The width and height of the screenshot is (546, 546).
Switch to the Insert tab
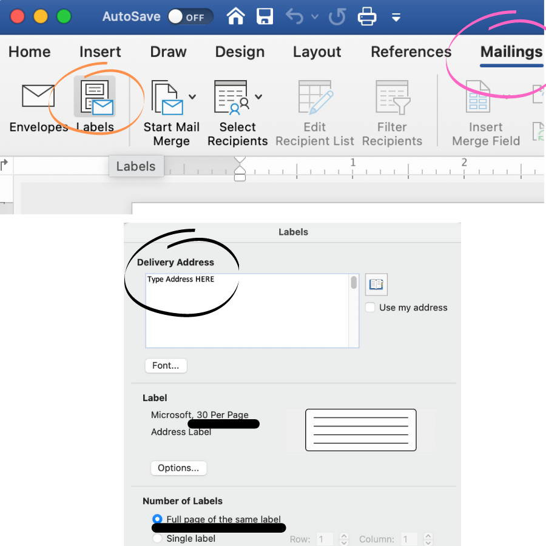click(x=100, y=52)
